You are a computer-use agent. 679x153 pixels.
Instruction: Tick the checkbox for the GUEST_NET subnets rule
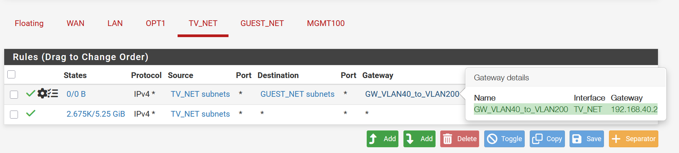(14, 94)
